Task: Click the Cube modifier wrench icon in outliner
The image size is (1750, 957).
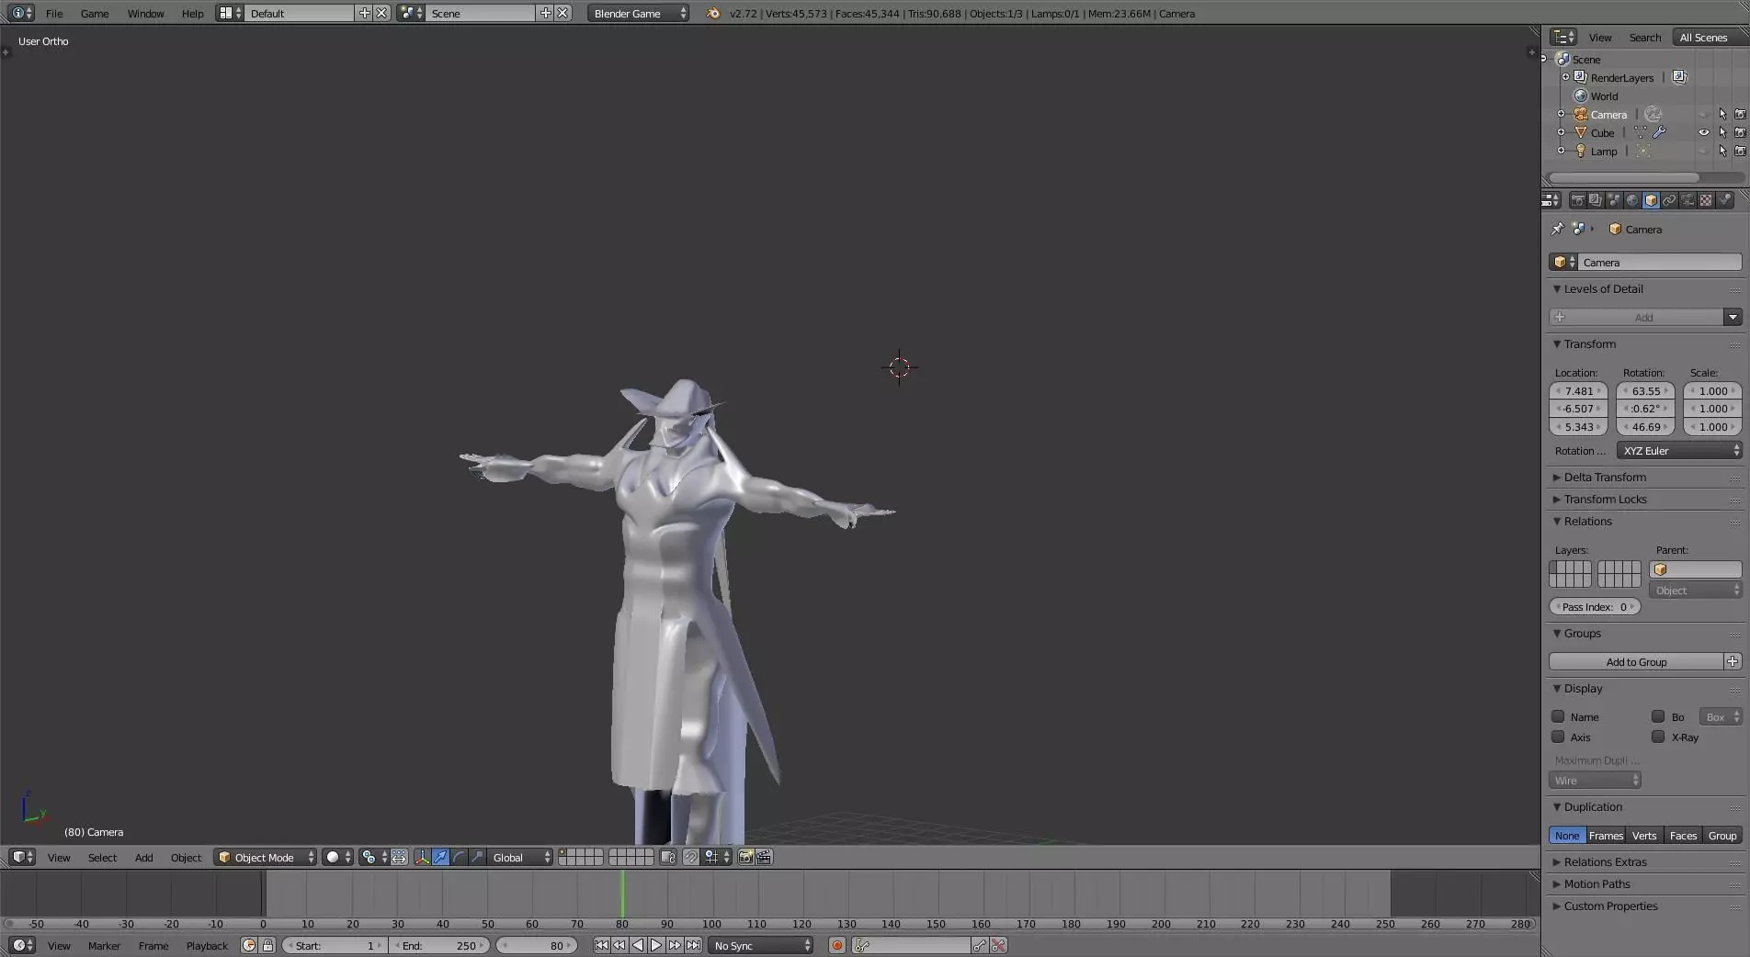Action: (1659, 132)
